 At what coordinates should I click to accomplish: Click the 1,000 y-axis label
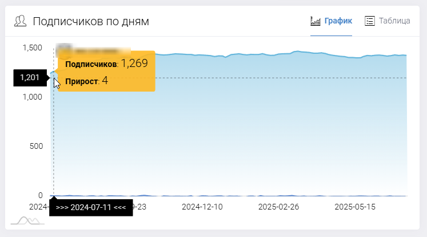(32, 97)
